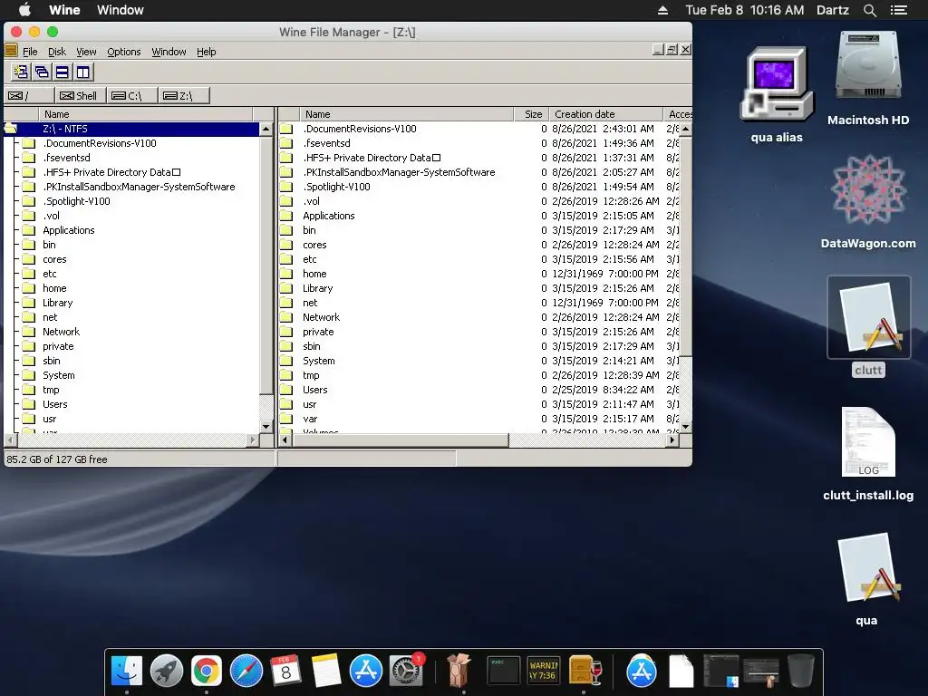Screen dimensions: 928x696
Task: Select etc folder in left tree
Action: (50, 274)
